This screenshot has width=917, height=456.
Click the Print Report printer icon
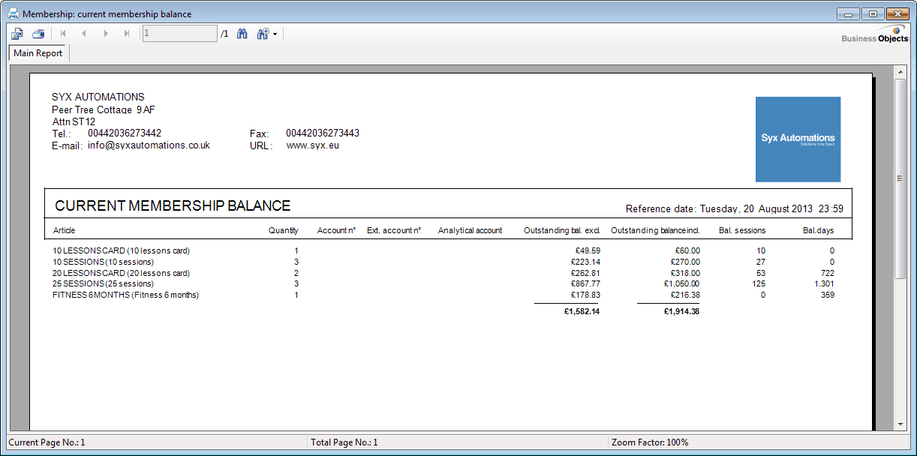(x=38, y=34)
